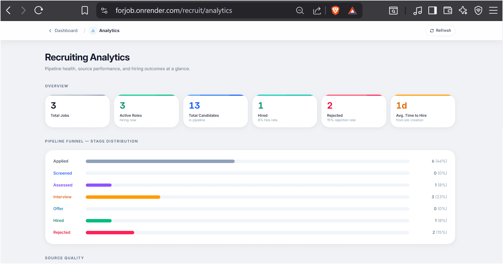Open the Brave Wallet icon
Viewport: 503px width, 264px height.
pyautogui.click(x=448, y=11)
